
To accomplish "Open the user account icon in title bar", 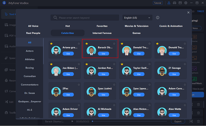I will (x=169, y=3).
